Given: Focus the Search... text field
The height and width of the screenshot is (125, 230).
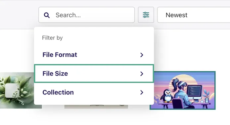Looking at the screenshot, I should (87, 15).
